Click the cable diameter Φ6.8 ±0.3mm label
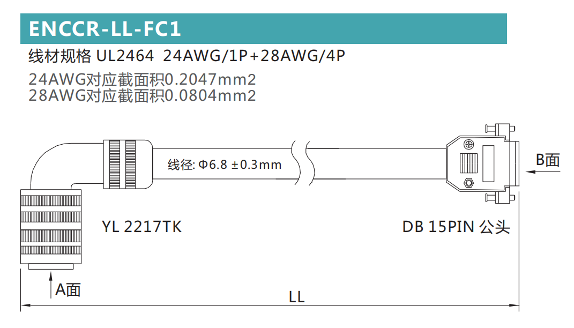This screenshot has width=574, height=328. pos(225,165)
